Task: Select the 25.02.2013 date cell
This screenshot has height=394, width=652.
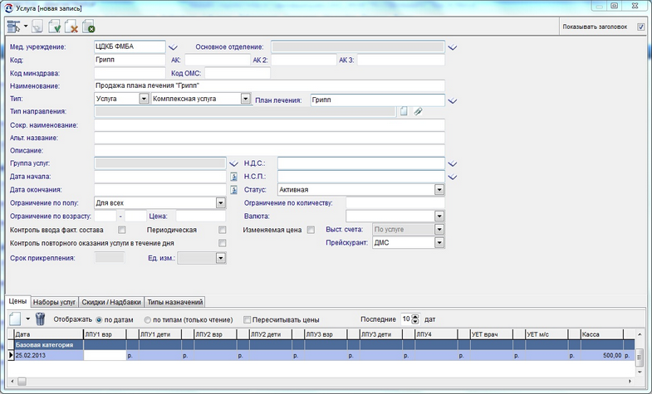Action: [x=49, y=355]
